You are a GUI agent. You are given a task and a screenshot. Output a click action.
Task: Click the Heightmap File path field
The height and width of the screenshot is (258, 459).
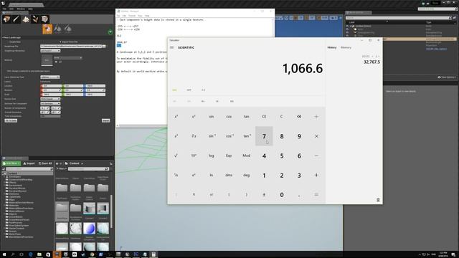[x=71, y=46]
